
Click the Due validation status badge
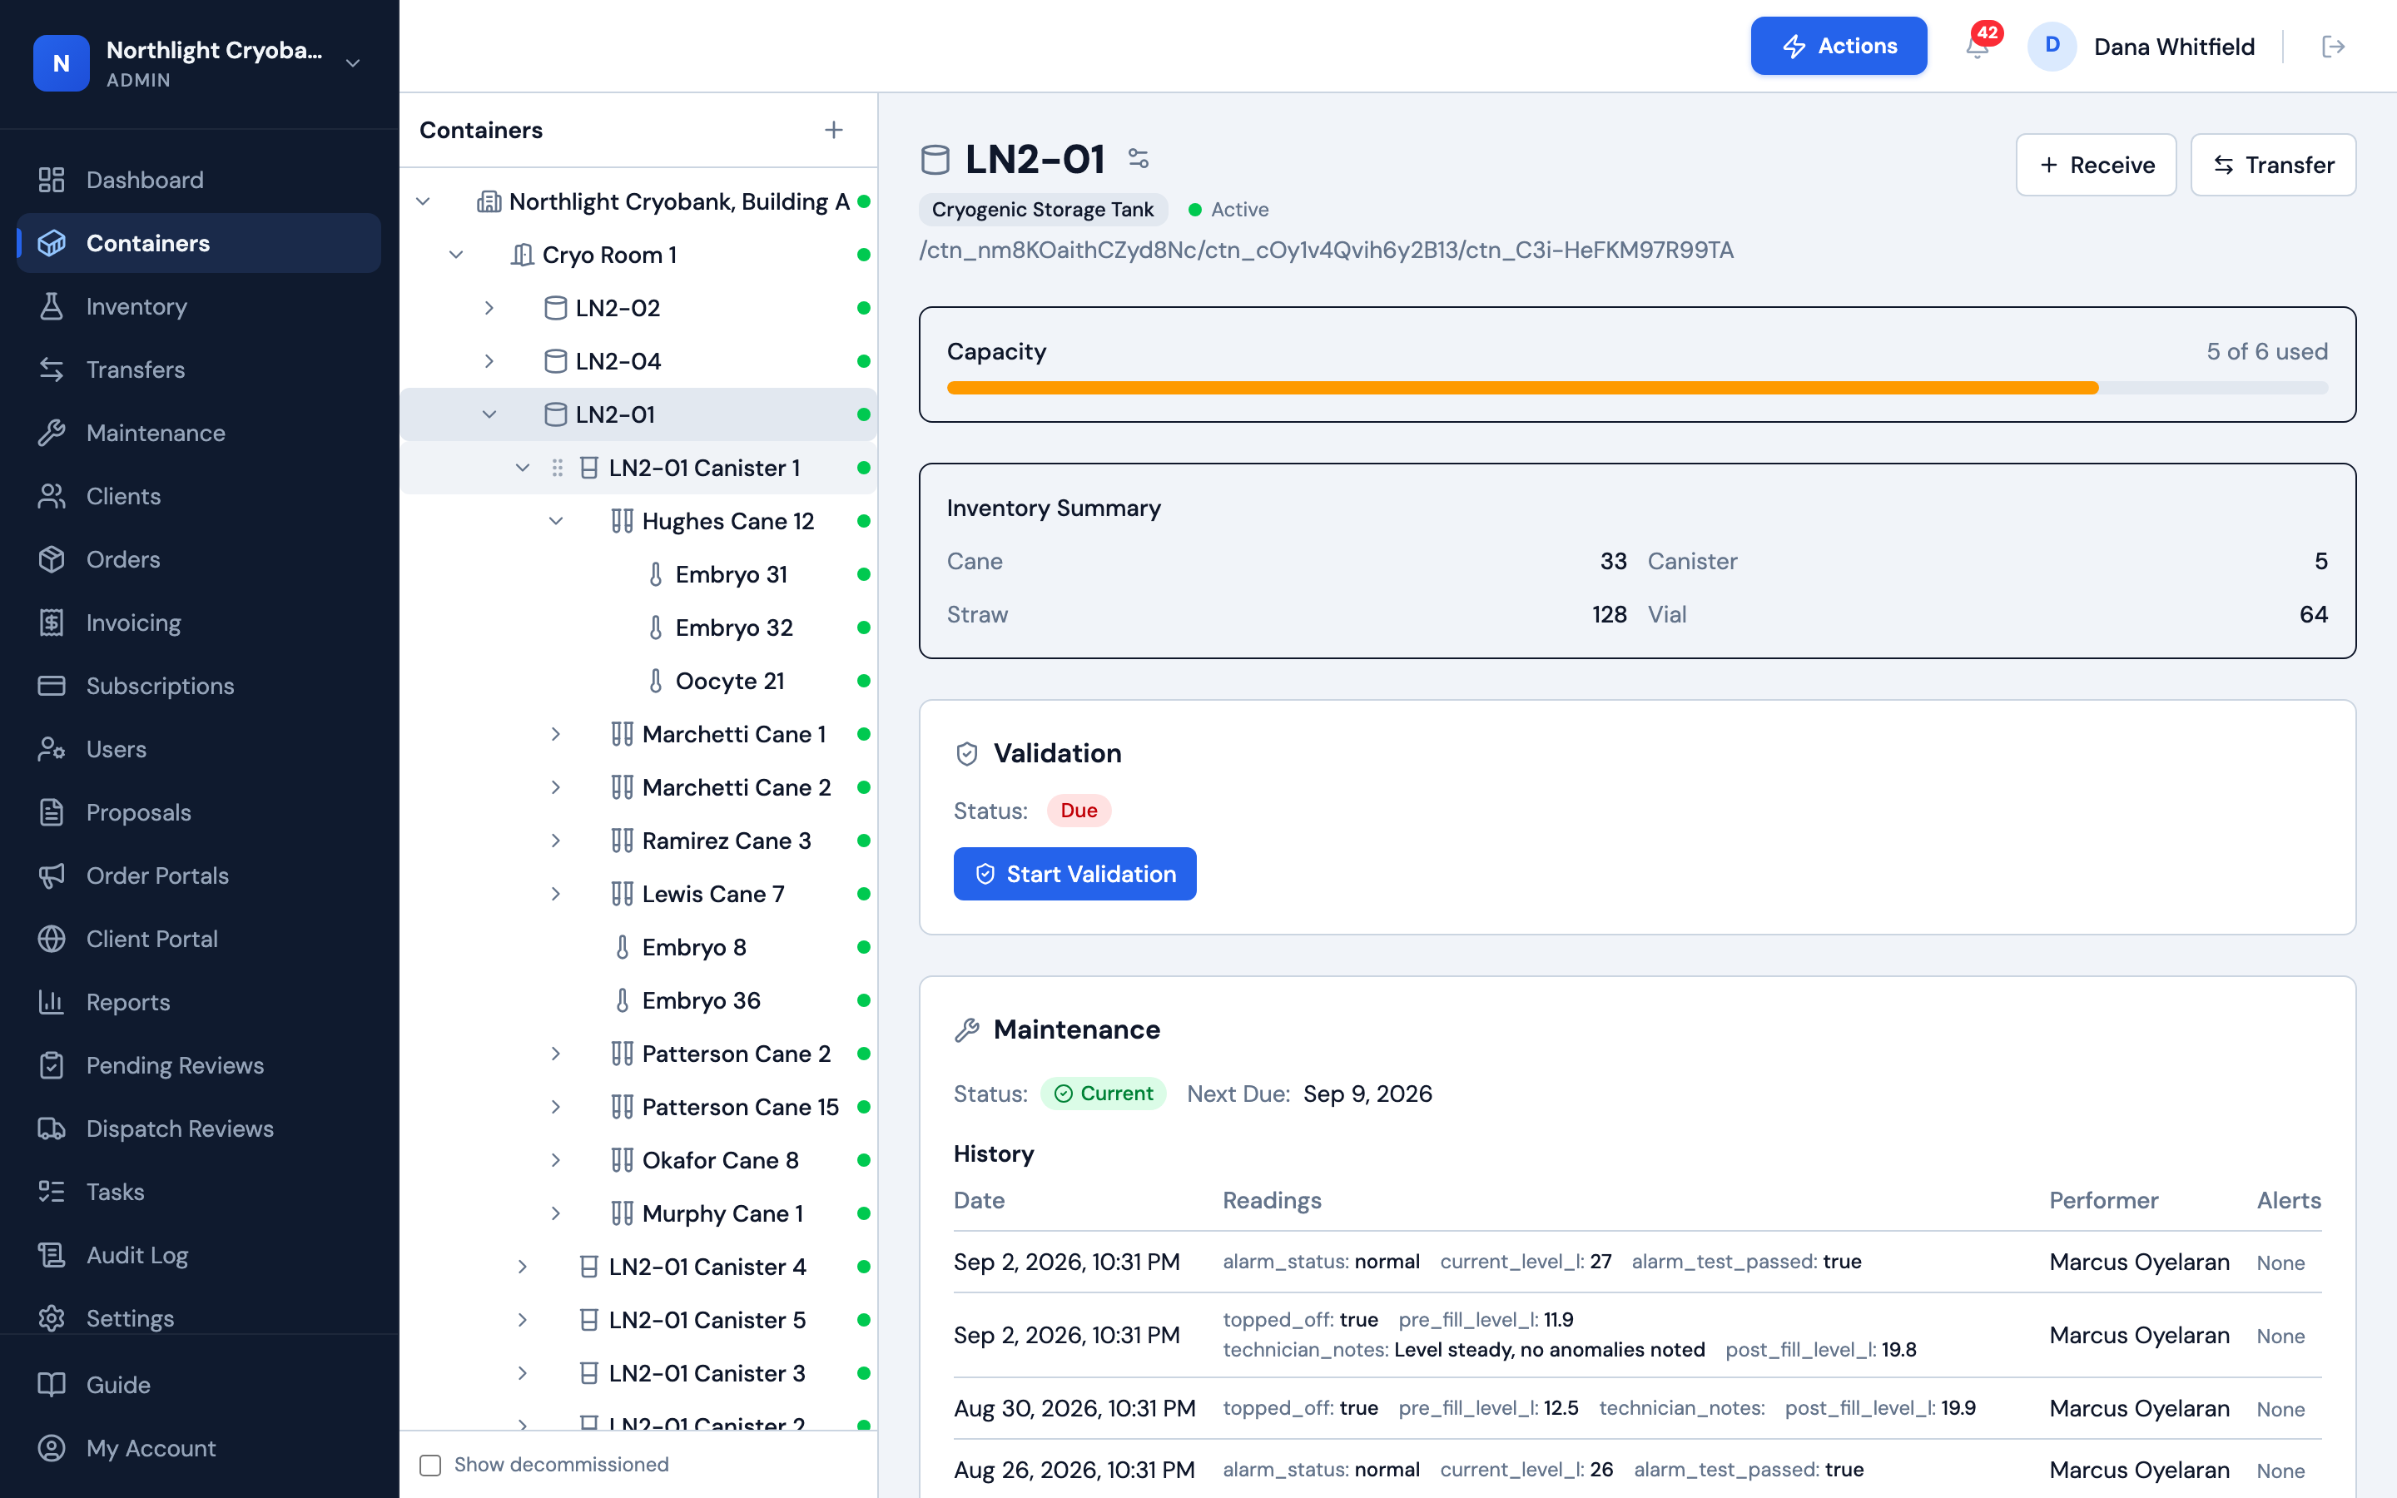coord(1079,811)
